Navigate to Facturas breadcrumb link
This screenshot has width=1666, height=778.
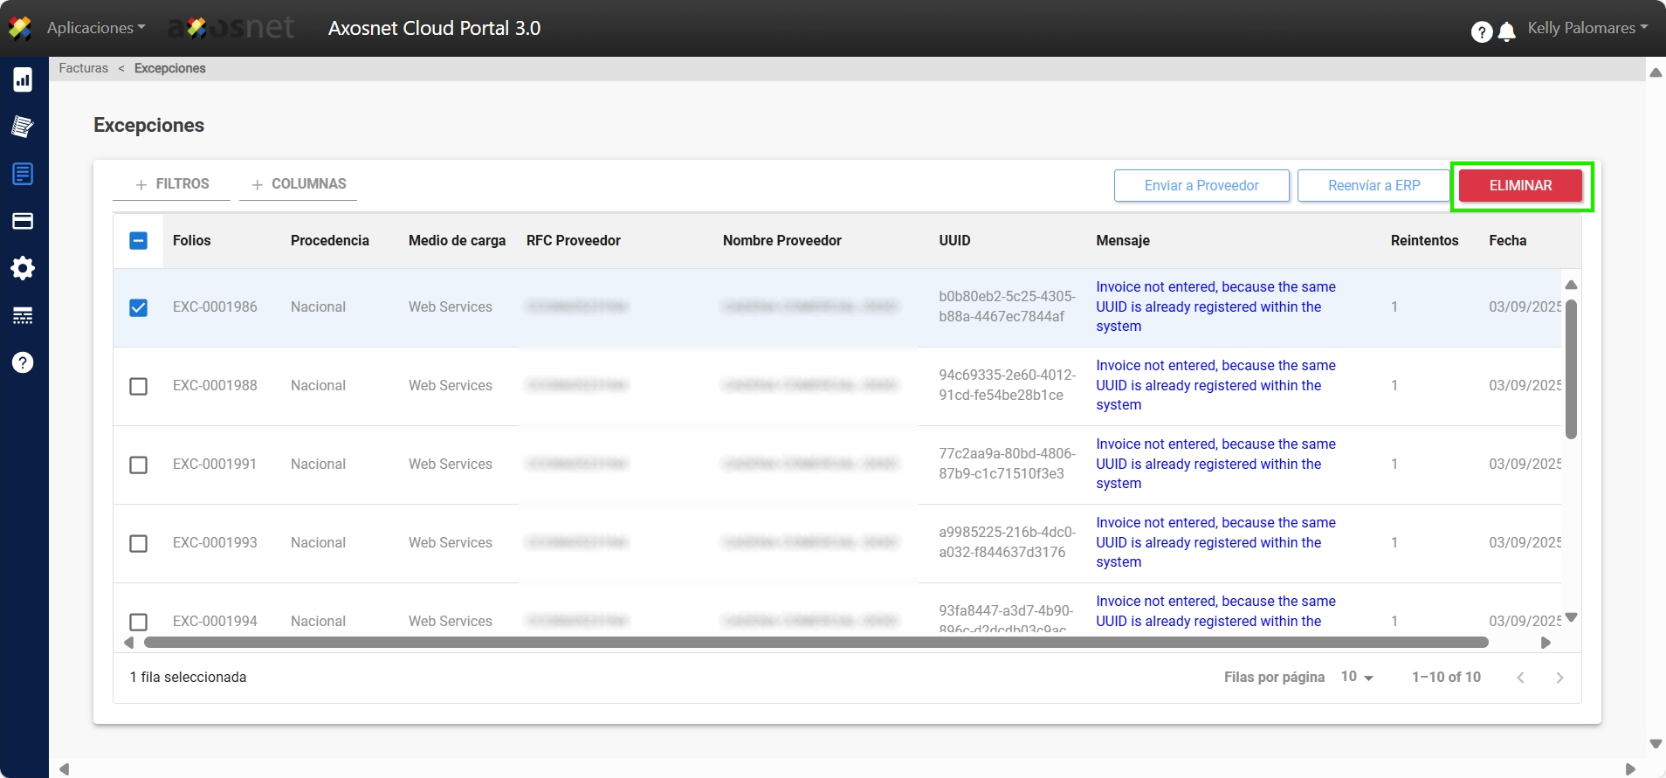click(84, 68)
